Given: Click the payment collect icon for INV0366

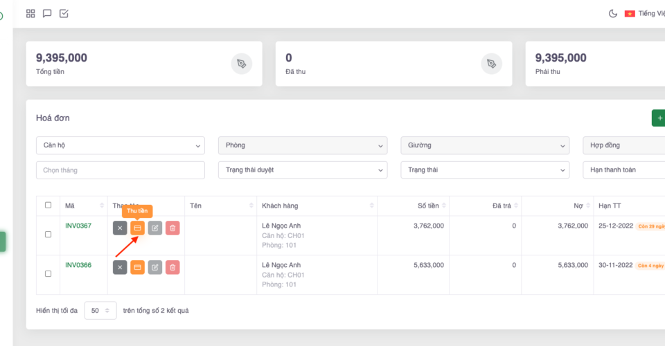Looking at the screenshot, I should [137, 267].
